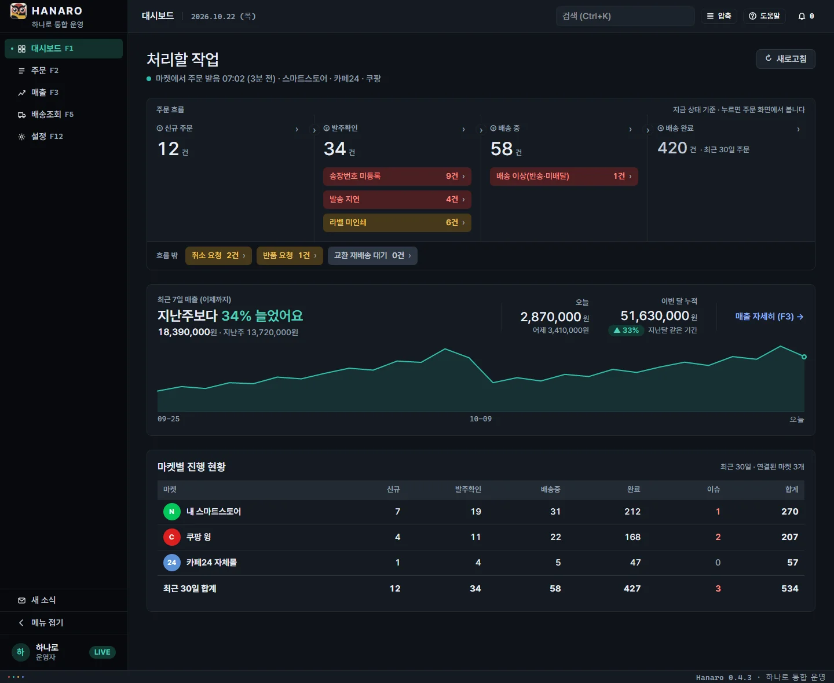Open 교환 재배송 대기 0건 chip
Image resolution: width=834 pixels, height=683 pixels.
click(372, 256)
